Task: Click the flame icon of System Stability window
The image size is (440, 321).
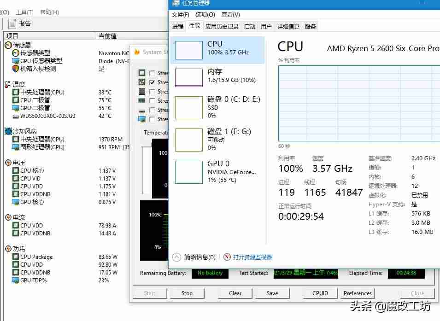Action: (137, 52)
